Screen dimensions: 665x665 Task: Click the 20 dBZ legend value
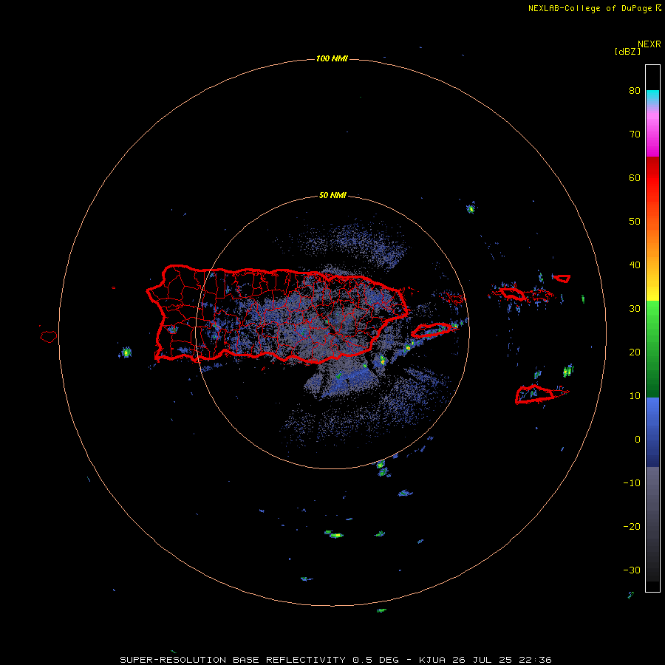point(635,352)
